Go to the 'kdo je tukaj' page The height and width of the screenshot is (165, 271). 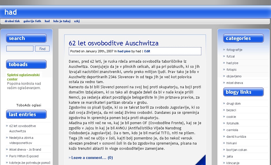coord(62,21)
